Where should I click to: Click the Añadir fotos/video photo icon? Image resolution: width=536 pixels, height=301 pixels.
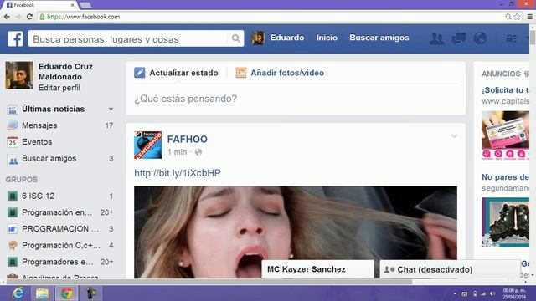(x=240, y=73)
